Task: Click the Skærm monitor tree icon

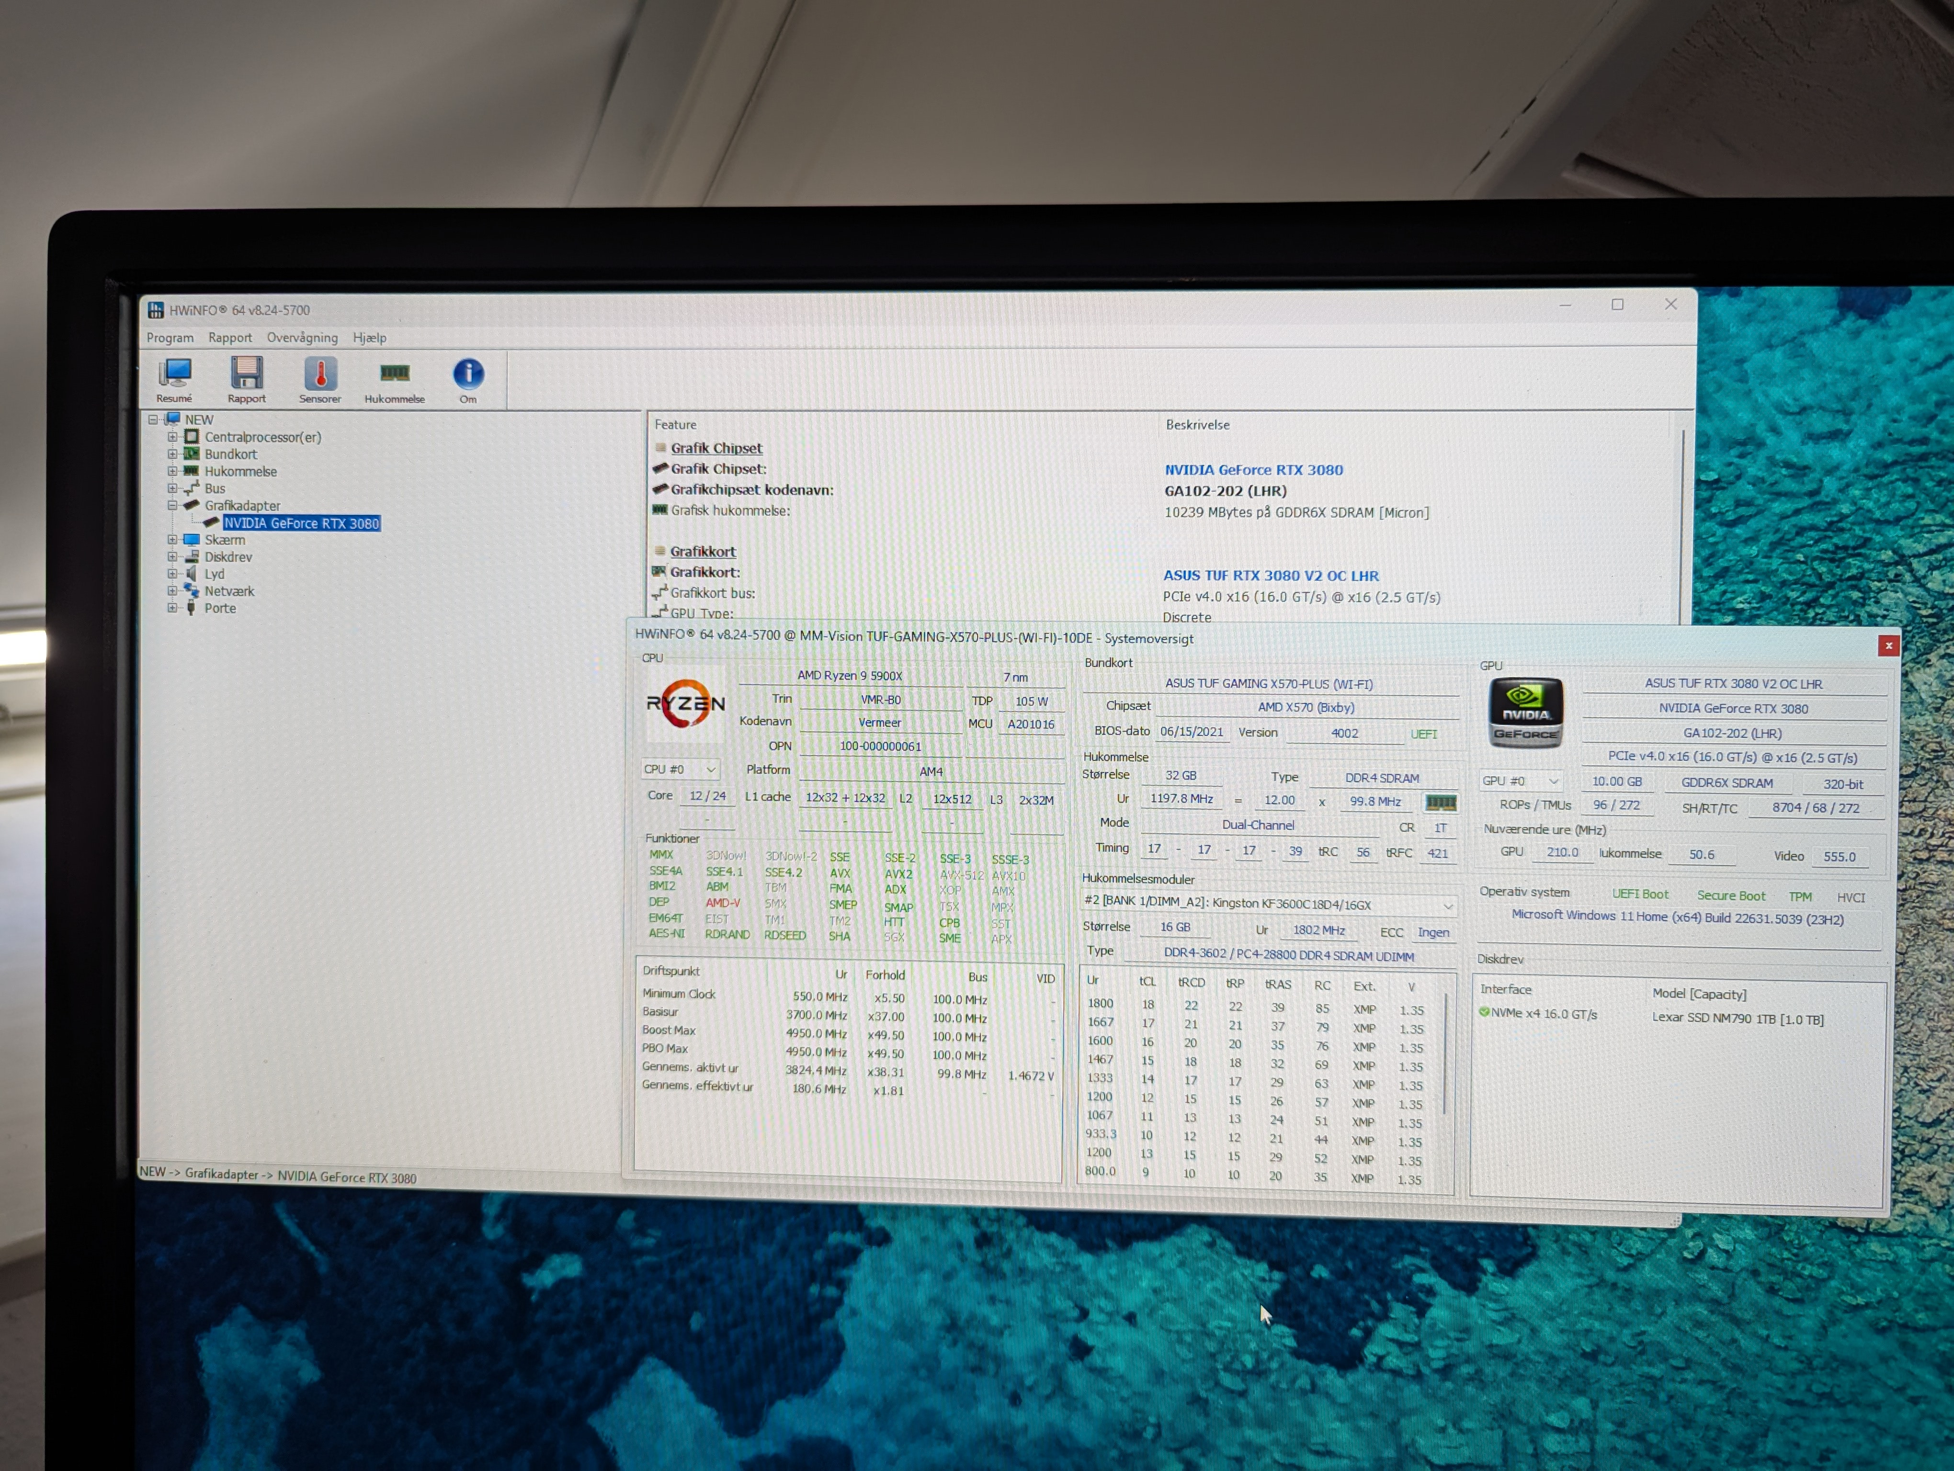Action: 192,540
